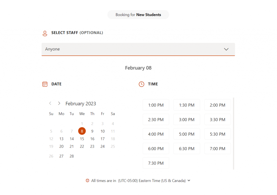Pick February 20 as the date
Screen dimensions: 277x195
[61, 146]
